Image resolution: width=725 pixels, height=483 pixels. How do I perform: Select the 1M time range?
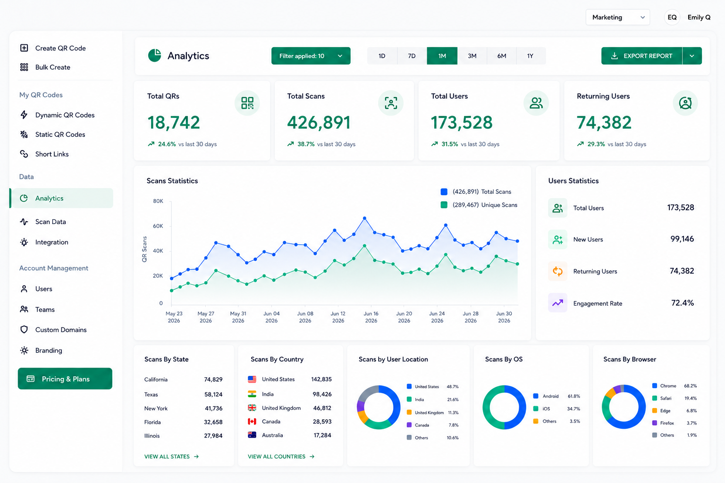442,56
